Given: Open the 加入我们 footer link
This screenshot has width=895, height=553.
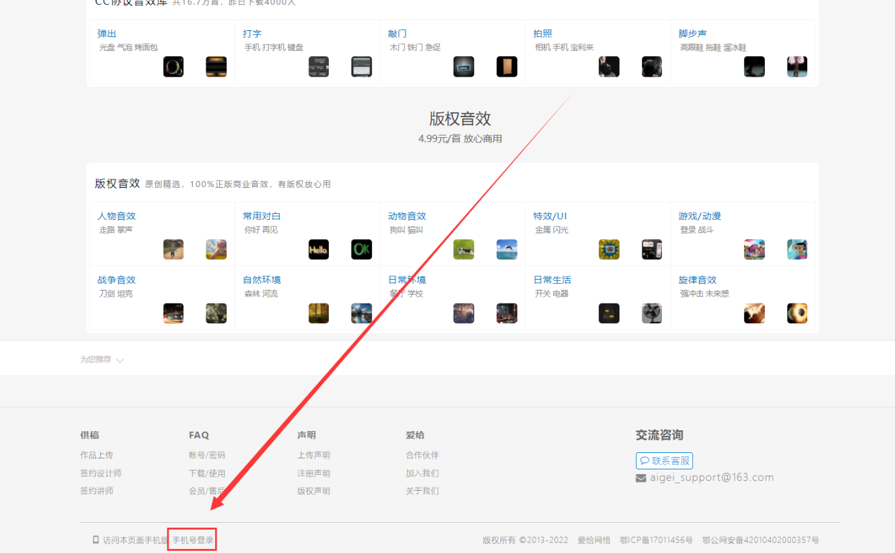Looking at the screenshot, I should pos(422,473).
